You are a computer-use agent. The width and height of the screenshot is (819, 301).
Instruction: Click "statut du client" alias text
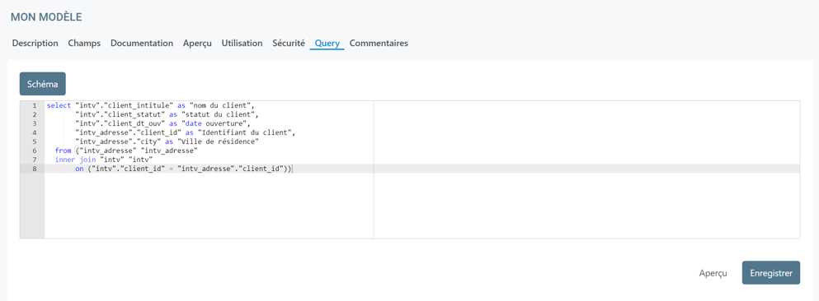[x=219, y=114]
